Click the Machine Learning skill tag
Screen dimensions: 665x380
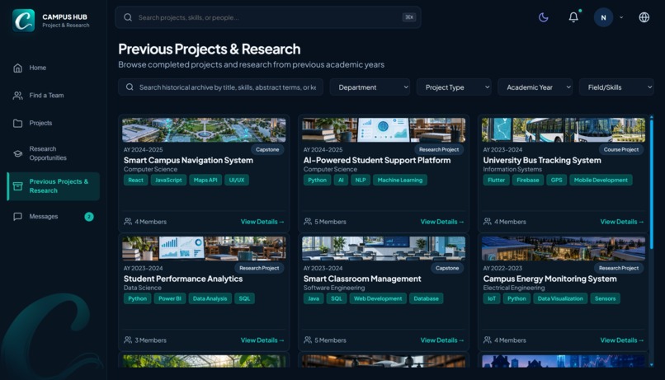coord(400,180)
